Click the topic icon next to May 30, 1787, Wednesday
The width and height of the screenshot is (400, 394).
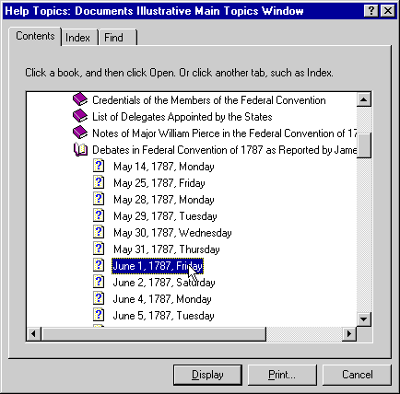click(x=99, y=232)
